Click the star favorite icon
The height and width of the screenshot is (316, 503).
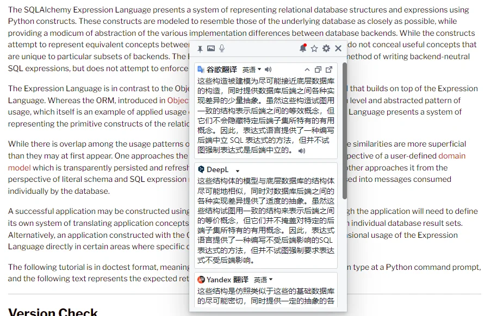(314, 49)
